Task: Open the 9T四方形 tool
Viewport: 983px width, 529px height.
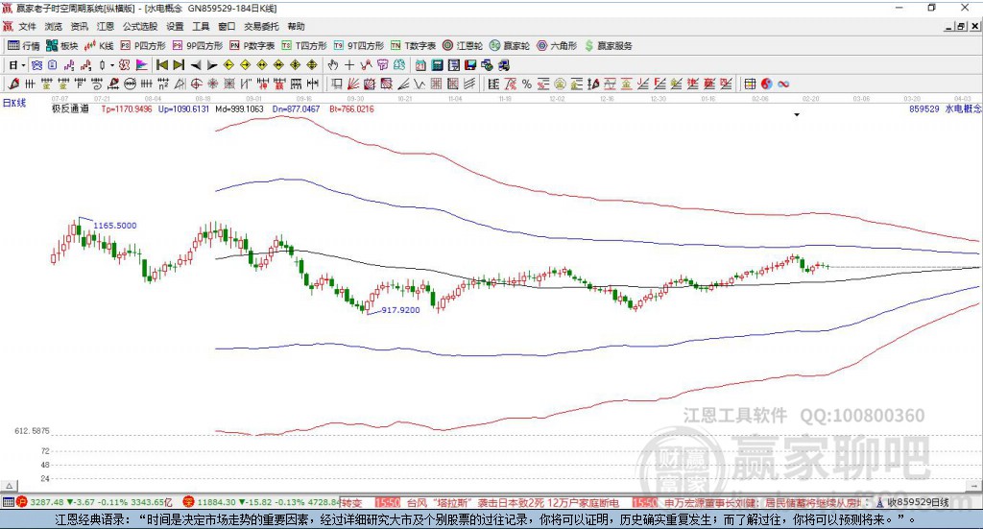Action: (x=359, y=46)
